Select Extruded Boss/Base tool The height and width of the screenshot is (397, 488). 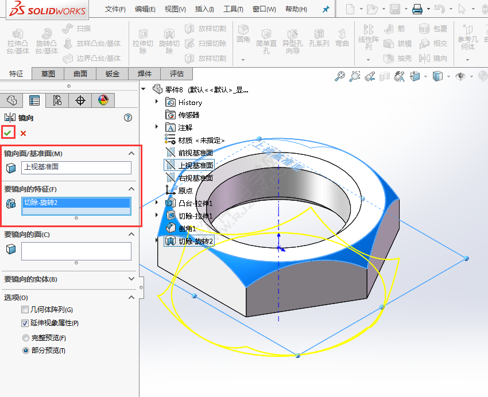click(x=18, y=42)
